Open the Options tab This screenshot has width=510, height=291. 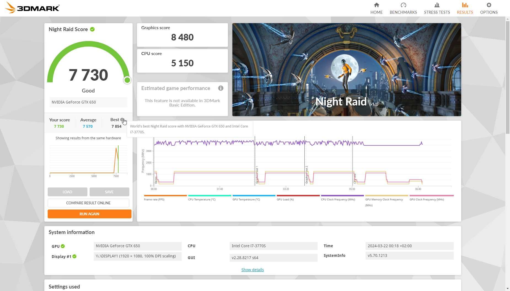tap(488, 8)
